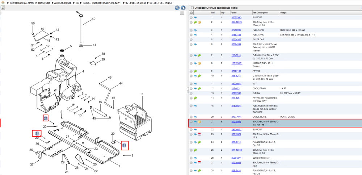This screenshot has width=362, height=175.
Task: Select callout 37 on the diagram
Action: click(32, 164)
